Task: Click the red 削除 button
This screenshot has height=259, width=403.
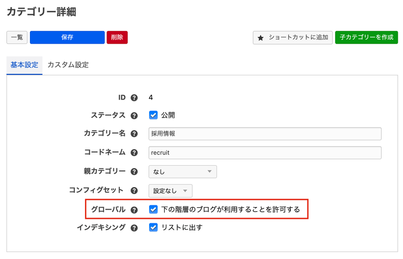Action: tap(117, 37)
